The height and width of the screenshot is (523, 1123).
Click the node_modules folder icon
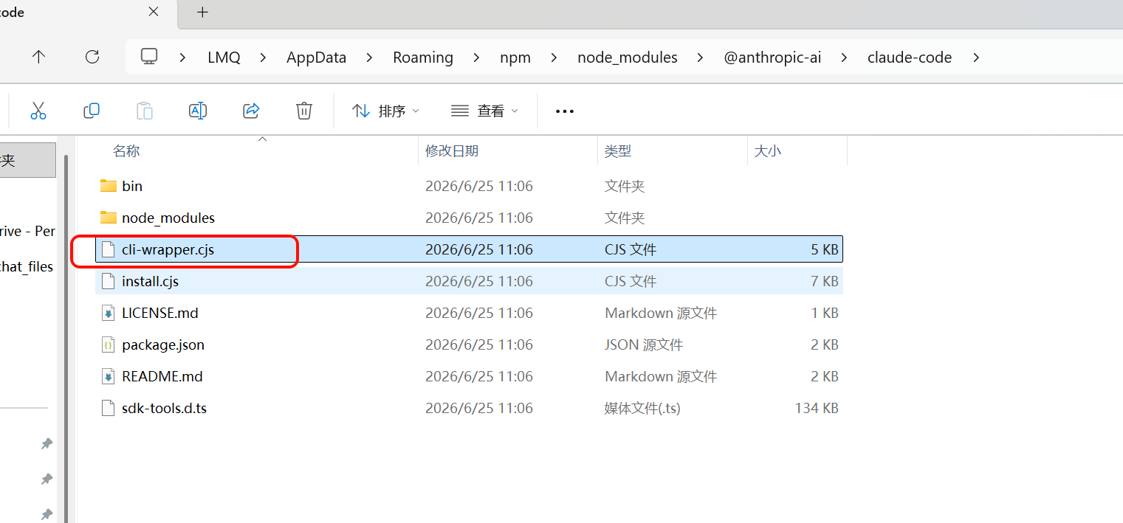click(x=109, y=218)
